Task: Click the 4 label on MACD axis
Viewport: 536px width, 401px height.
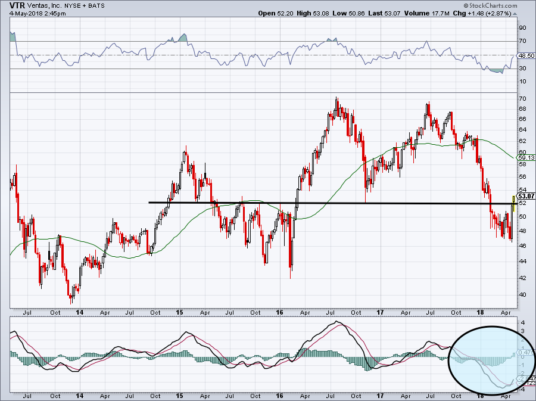Action: [x=523, y=323]
